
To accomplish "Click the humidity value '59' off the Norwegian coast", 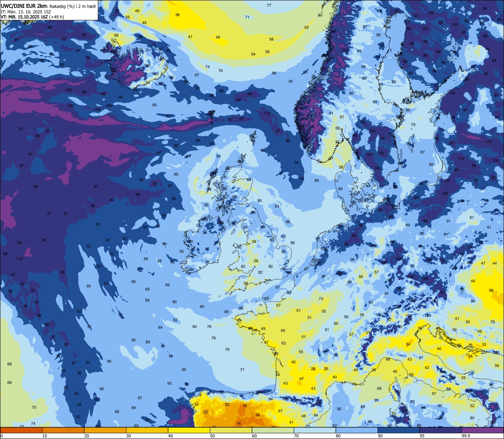I will coord(306,28).
